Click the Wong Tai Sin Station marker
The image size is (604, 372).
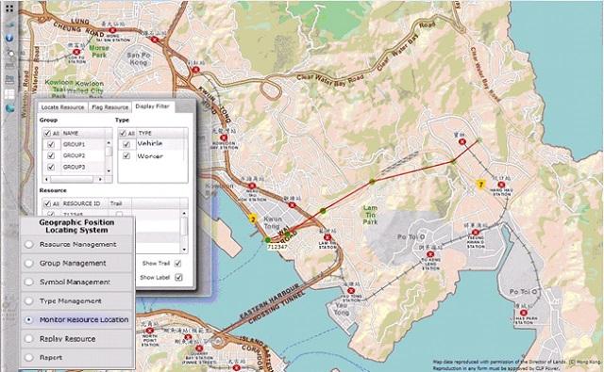pyautogui.click(x=112, y=30)
